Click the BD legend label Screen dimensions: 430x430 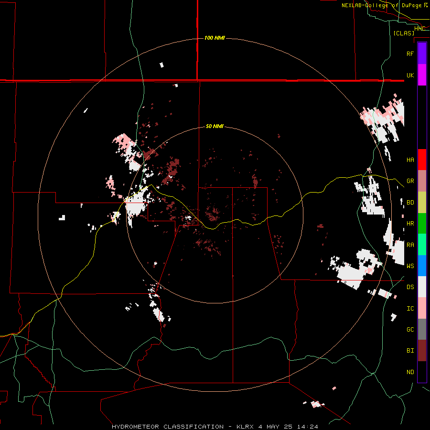point(410,203)
